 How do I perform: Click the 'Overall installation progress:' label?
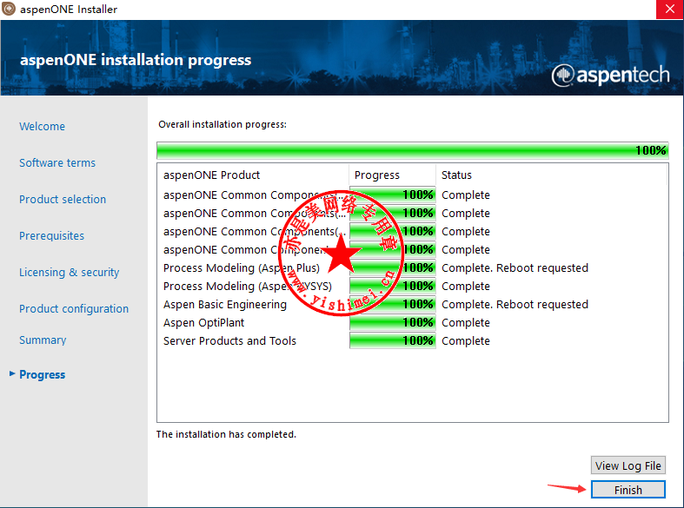pos(222,124)
